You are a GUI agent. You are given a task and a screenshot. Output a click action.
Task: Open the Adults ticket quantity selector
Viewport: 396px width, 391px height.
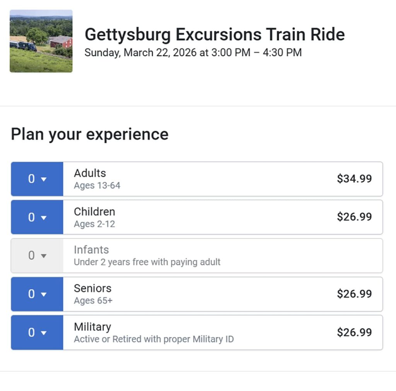click(x=37, y=179)
